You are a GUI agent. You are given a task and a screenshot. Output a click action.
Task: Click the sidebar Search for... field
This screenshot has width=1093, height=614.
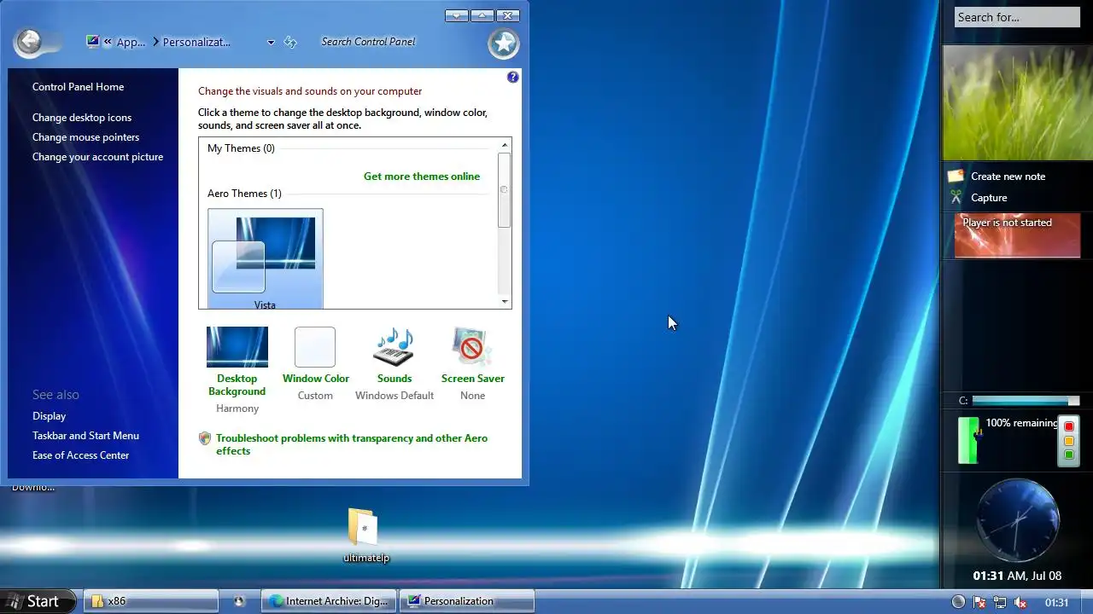click(x=1017, y=17)
